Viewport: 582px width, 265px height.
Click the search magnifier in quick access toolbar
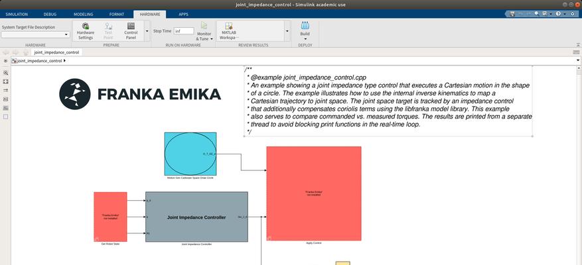coord(537,14)
